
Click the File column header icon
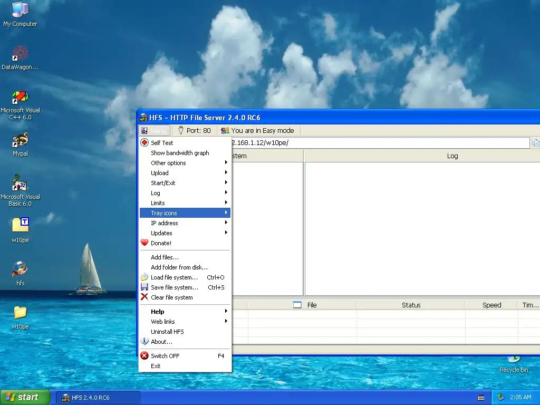pos(297,305)
